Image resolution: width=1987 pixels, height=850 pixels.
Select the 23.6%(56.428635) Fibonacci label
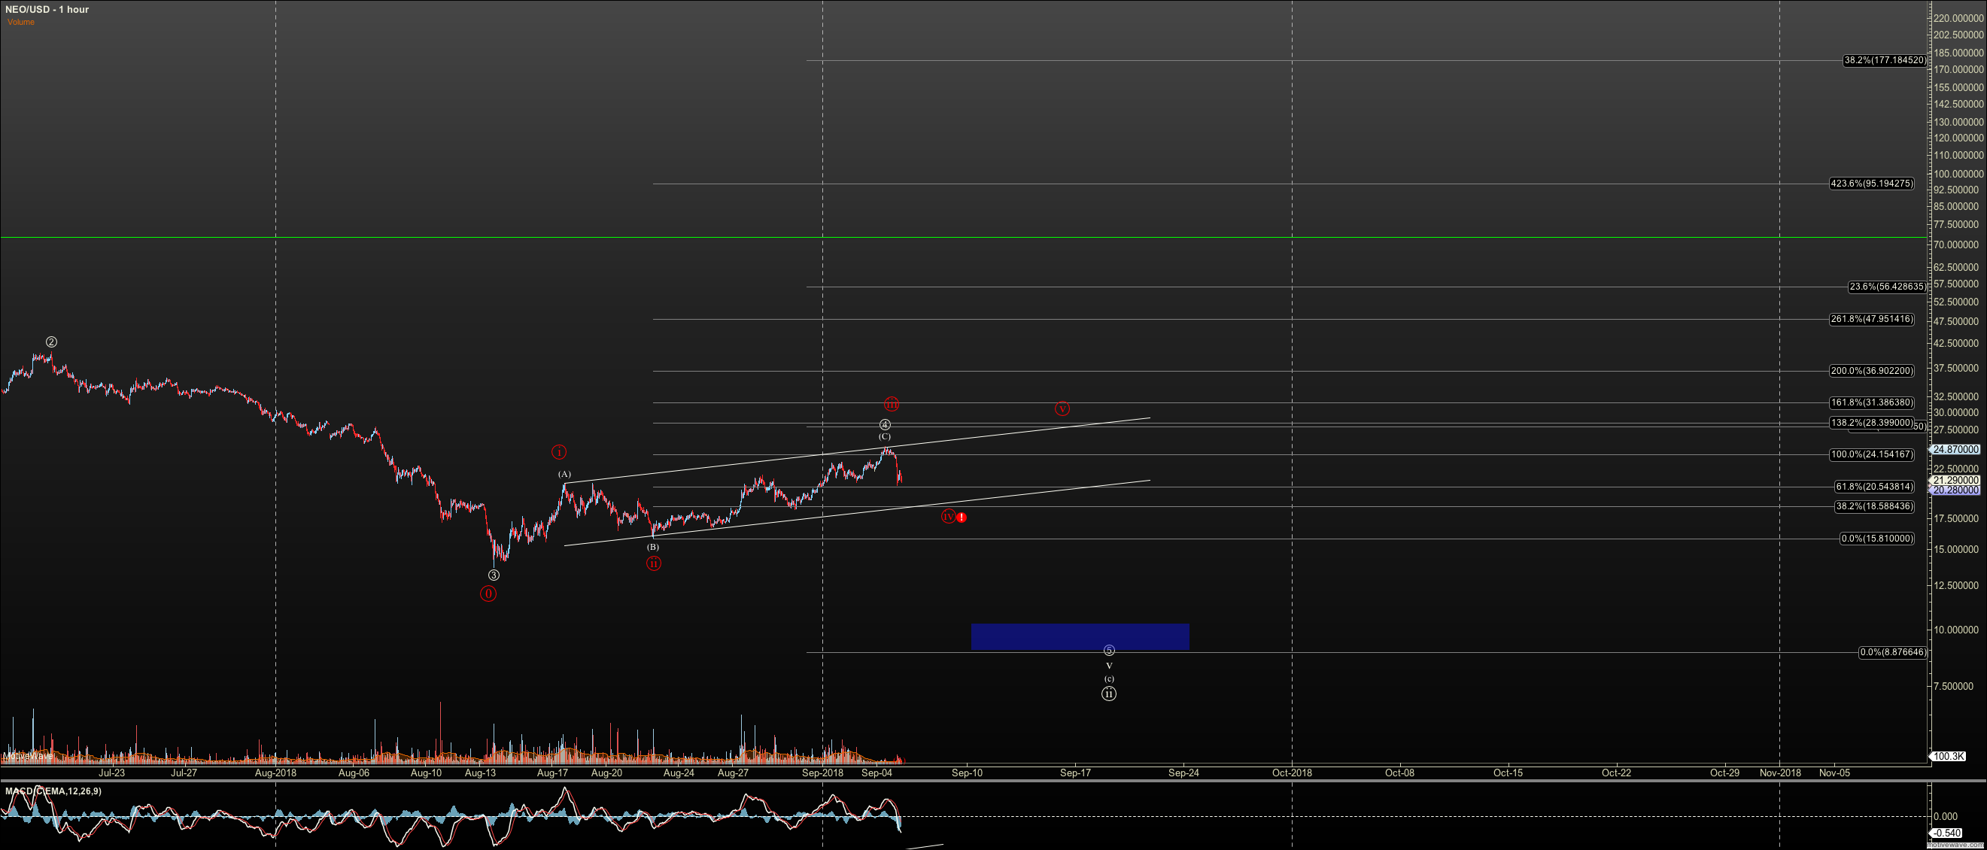1887,287
